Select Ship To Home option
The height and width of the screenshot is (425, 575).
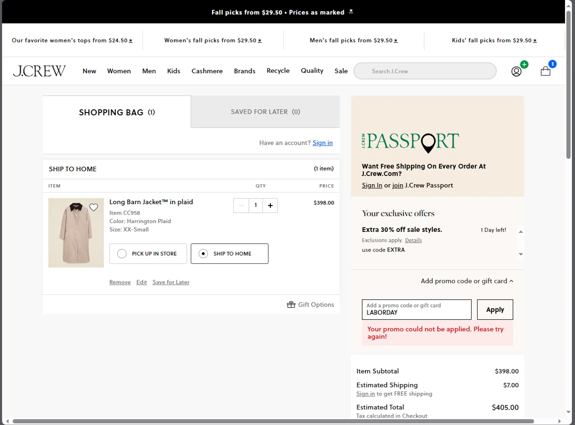point(230,254)
